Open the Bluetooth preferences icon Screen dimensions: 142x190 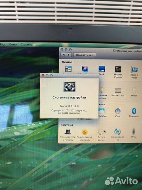pos(134,111)
